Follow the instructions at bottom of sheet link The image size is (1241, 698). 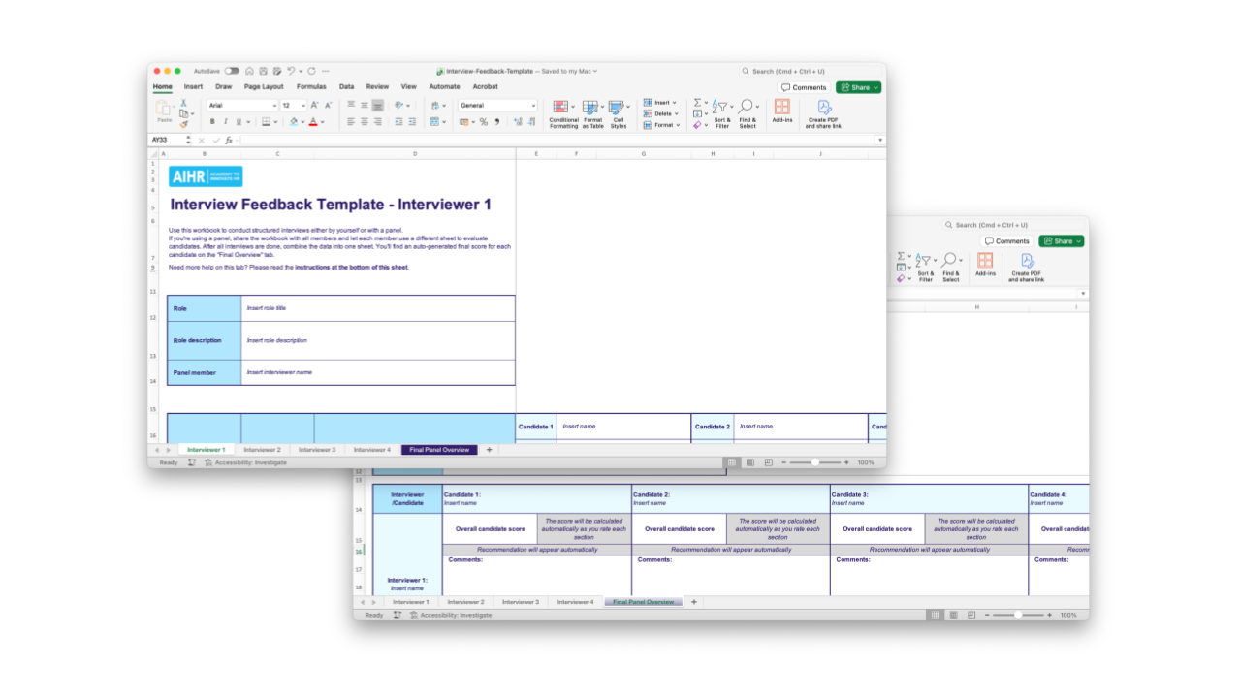pyautogui.click(x=351, y=267)
